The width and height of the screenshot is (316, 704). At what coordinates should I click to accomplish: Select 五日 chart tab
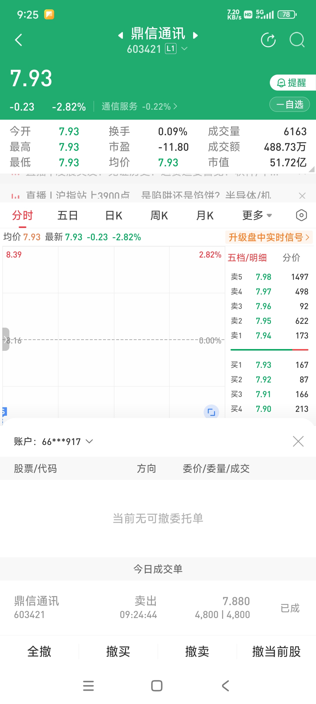[68, 216]
